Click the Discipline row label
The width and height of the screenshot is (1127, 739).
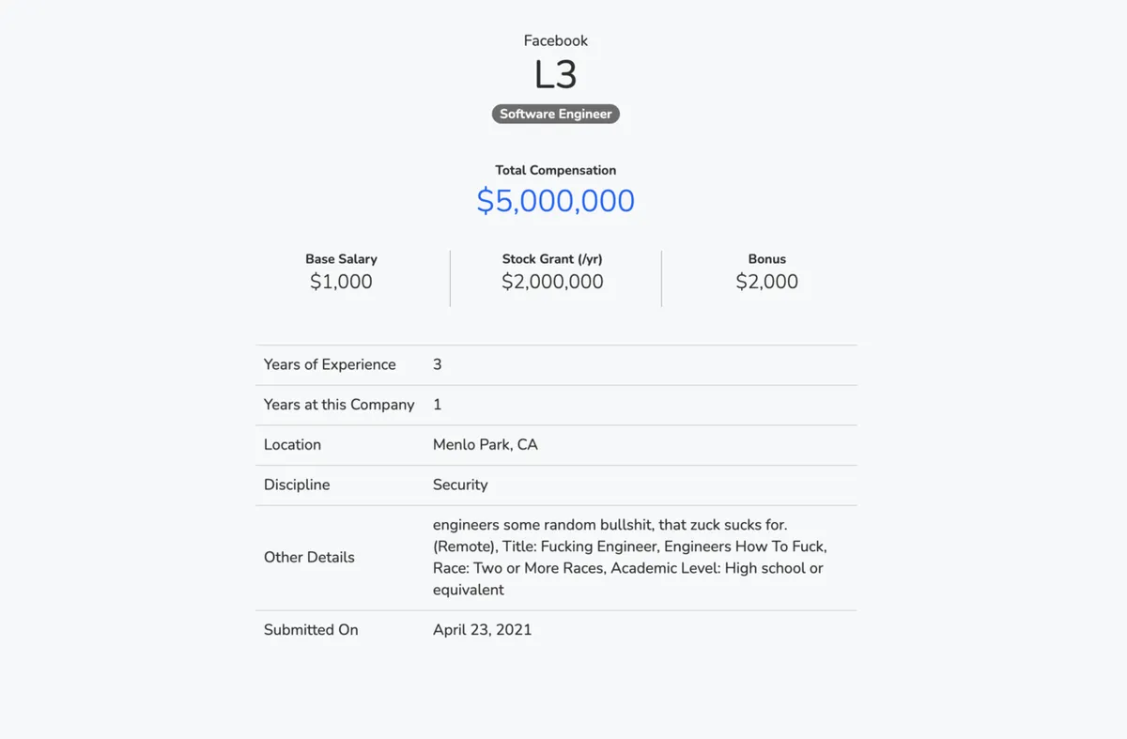[x=297, y=485]
